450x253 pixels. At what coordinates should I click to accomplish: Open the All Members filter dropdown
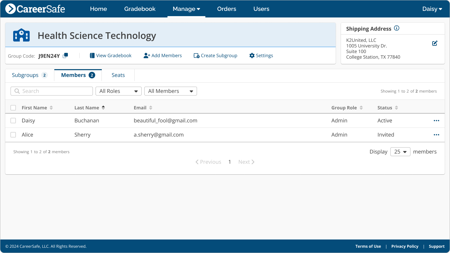(170, 91)
